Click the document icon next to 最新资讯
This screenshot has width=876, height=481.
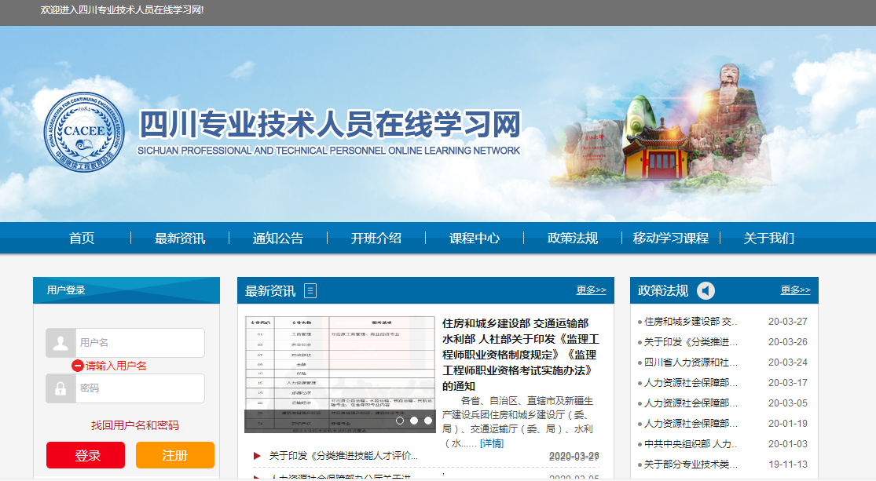pos(310,291)
